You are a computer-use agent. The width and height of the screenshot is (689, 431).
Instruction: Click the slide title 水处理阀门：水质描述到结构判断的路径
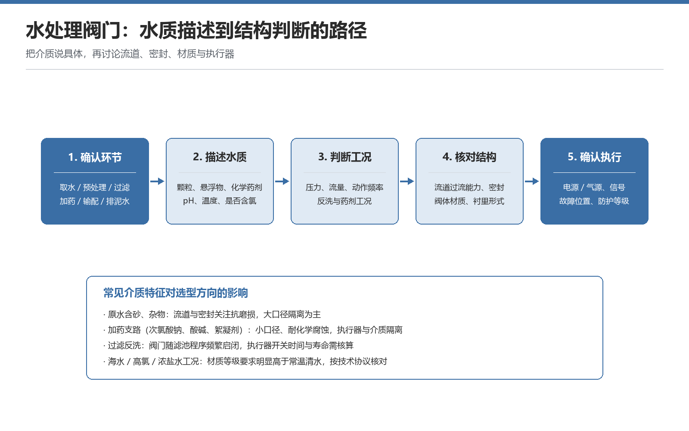click(196, 31)
